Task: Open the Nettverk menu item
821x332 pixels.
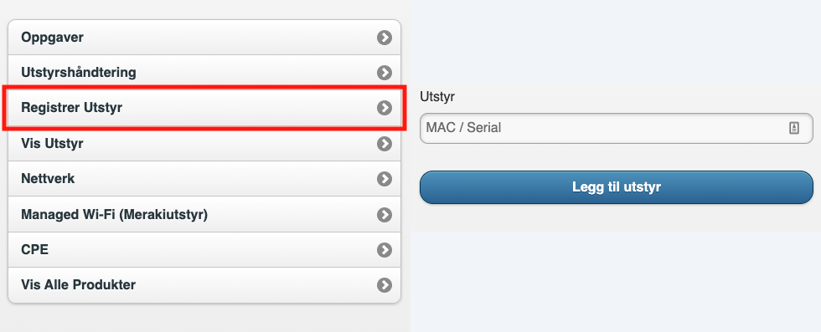Action: 204,179
